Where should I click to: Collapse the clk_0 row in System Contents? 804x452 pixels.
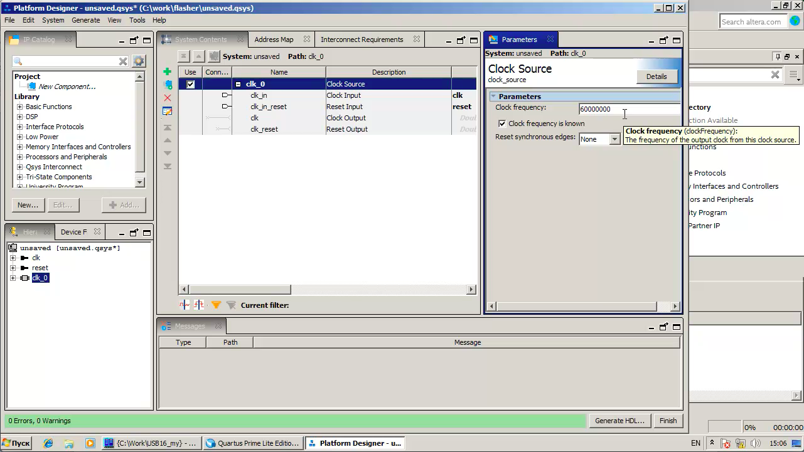pos(239,84)
